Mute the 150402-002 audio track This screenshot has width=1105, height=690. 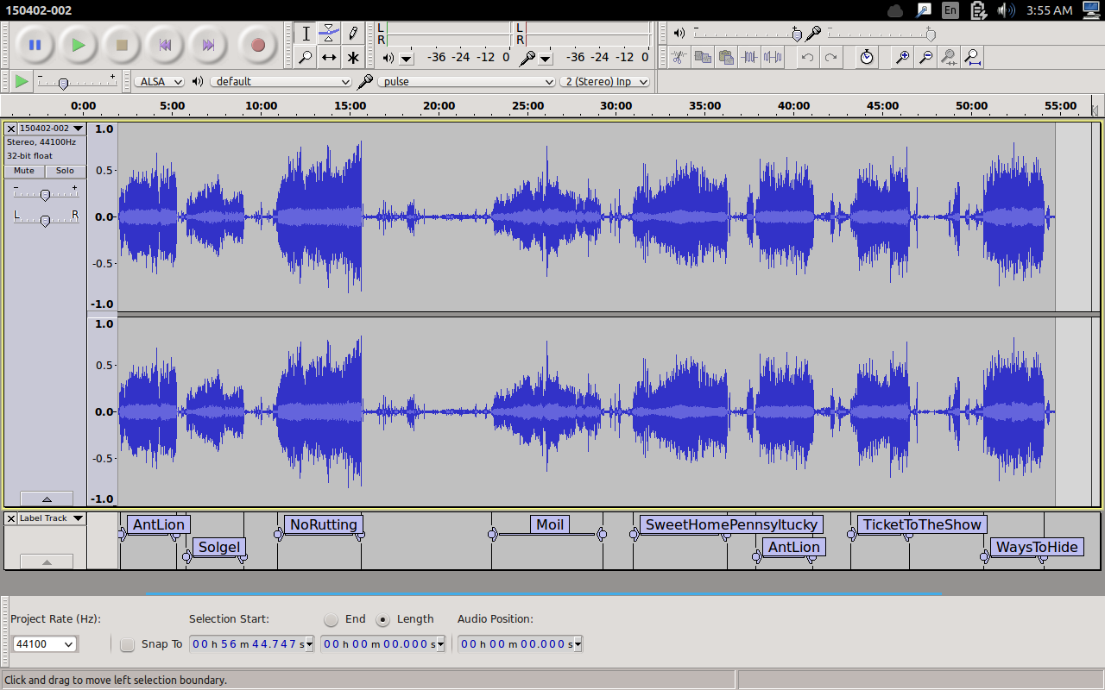[24, 171]
